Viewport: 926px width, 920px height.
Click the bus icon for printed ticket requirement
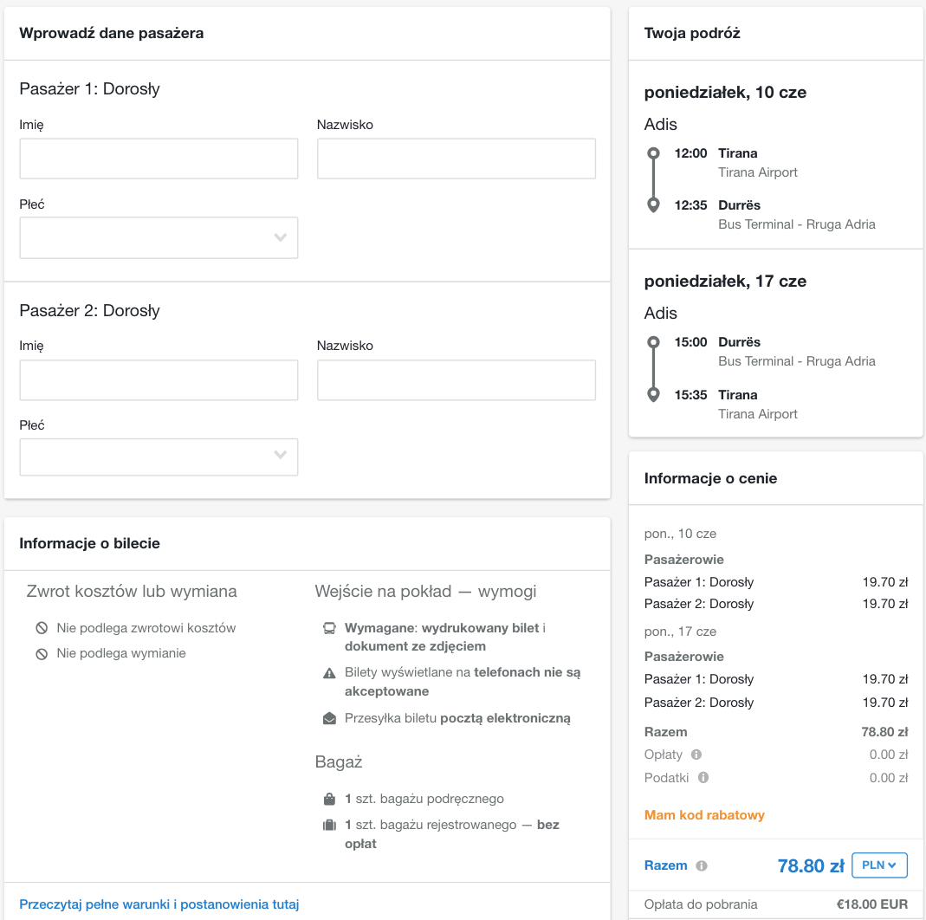(329, 628)
